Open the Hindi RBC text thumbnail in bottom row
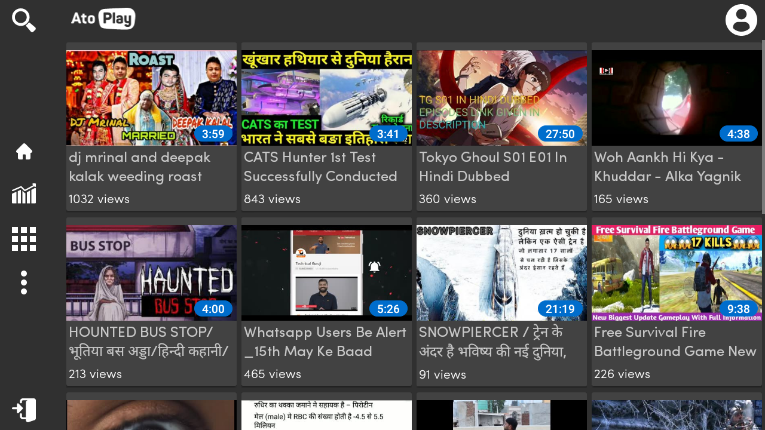This screenshot has height=430, width=765. [x=326, y=415]
